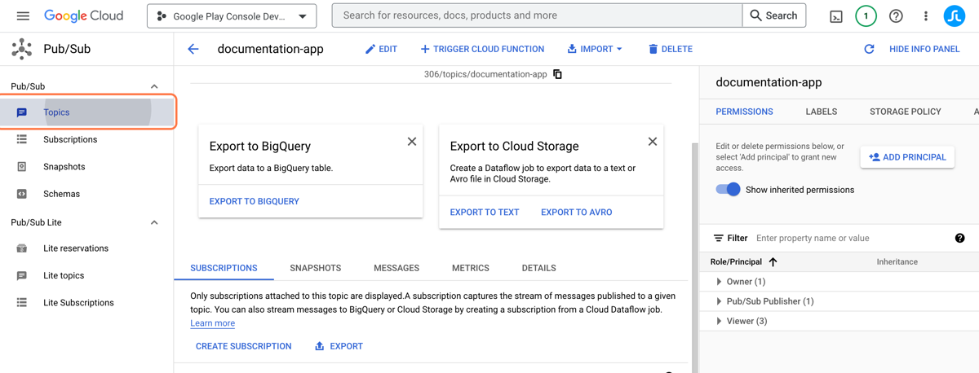Click CREATE SUBSCRIPTION

click(x=244, y=346)
